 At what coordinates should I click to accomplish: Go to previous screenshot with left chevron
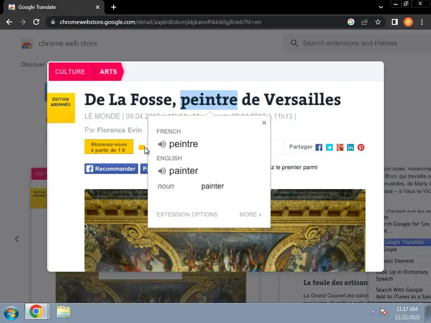17,239
